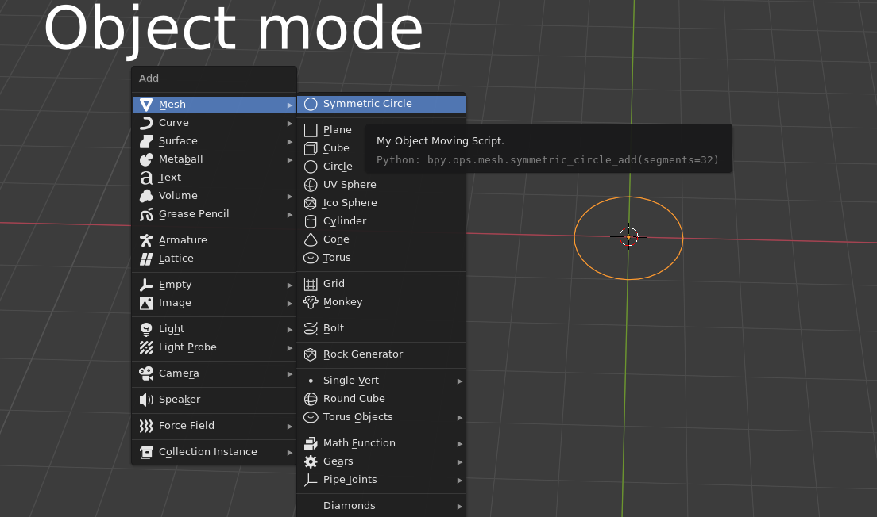Click the Cube mesh icon

click(311, 148)
